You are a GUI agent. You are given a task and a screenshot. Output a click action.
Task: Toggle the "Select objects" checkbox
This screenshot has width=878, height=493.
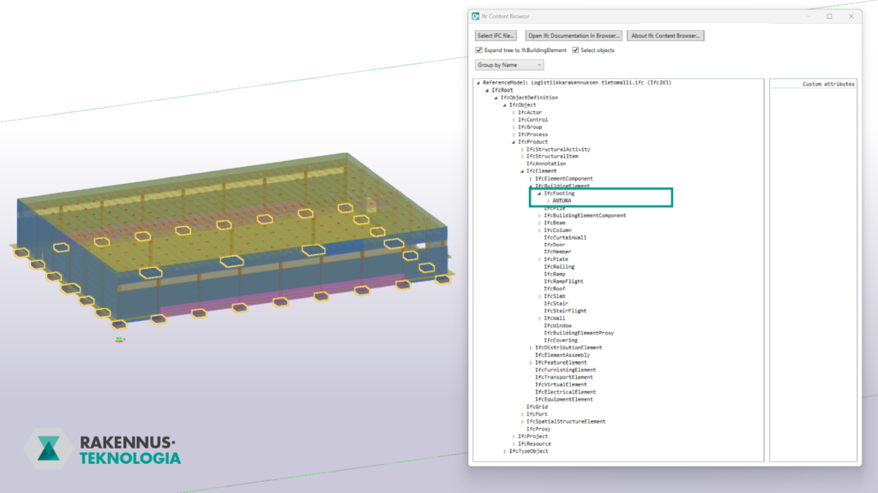click(574, 49)
